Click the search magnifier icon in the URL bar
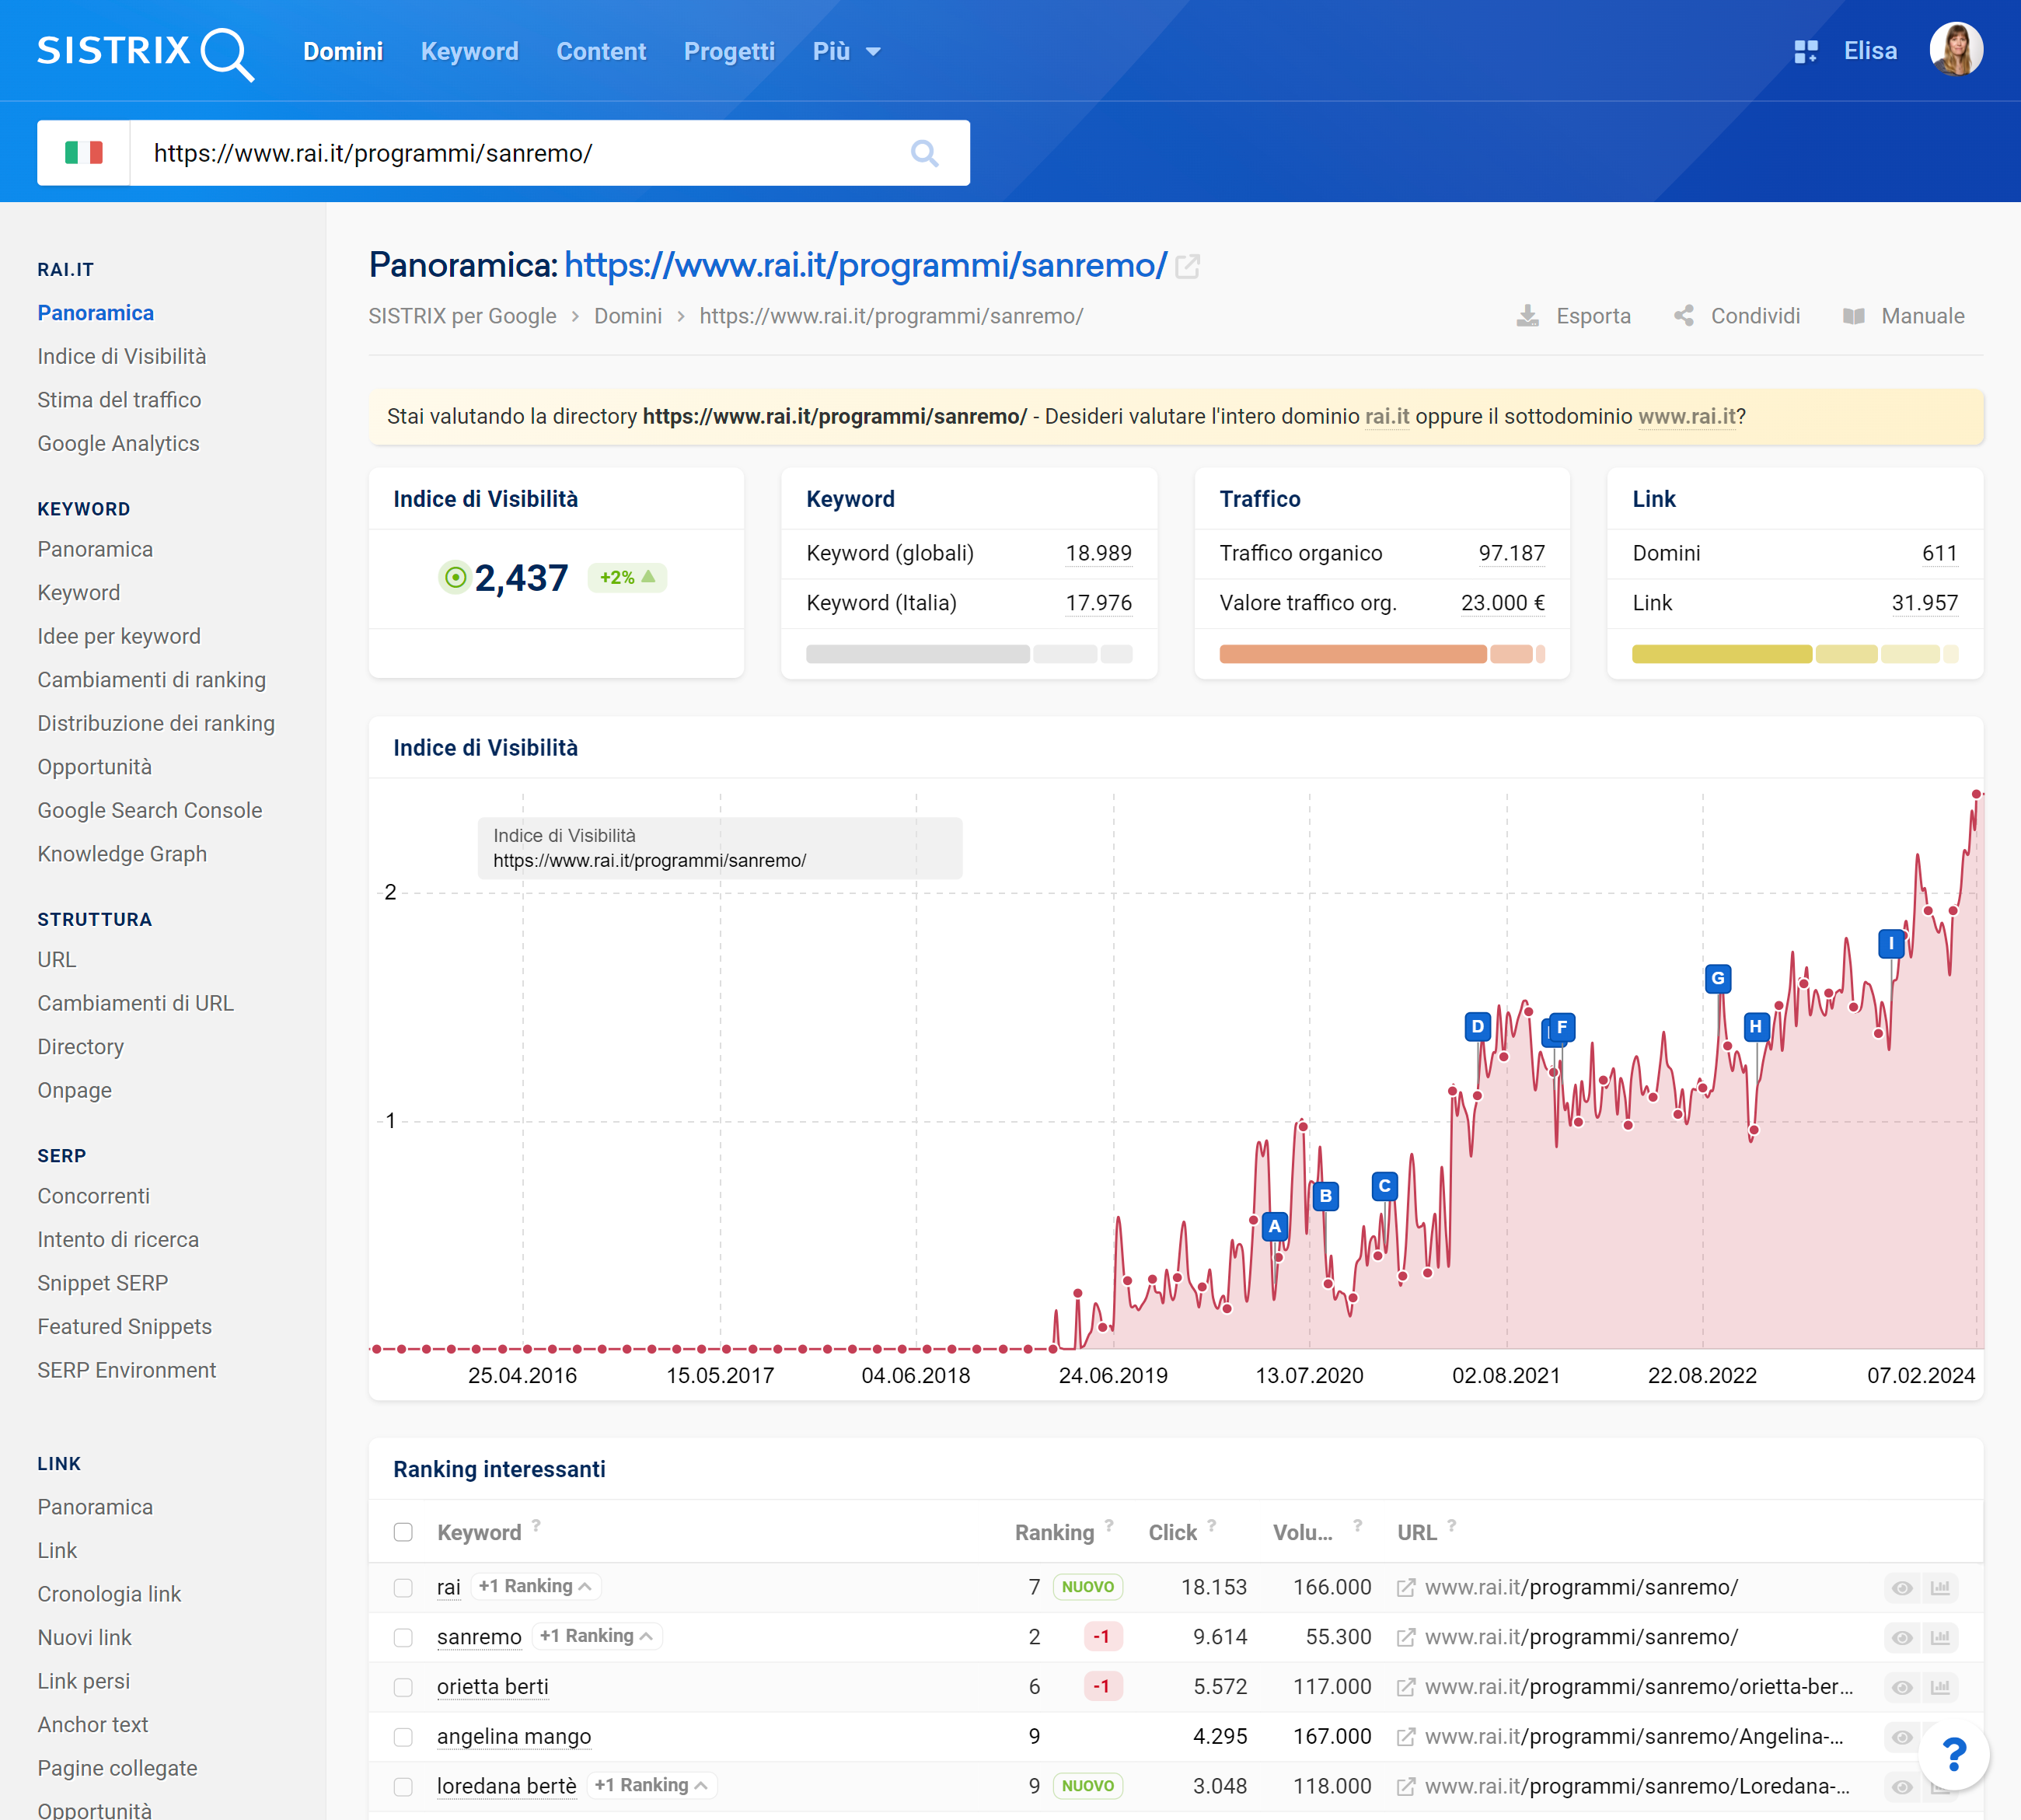This screenshot has height=1820, width=2021. coord(924,153)
